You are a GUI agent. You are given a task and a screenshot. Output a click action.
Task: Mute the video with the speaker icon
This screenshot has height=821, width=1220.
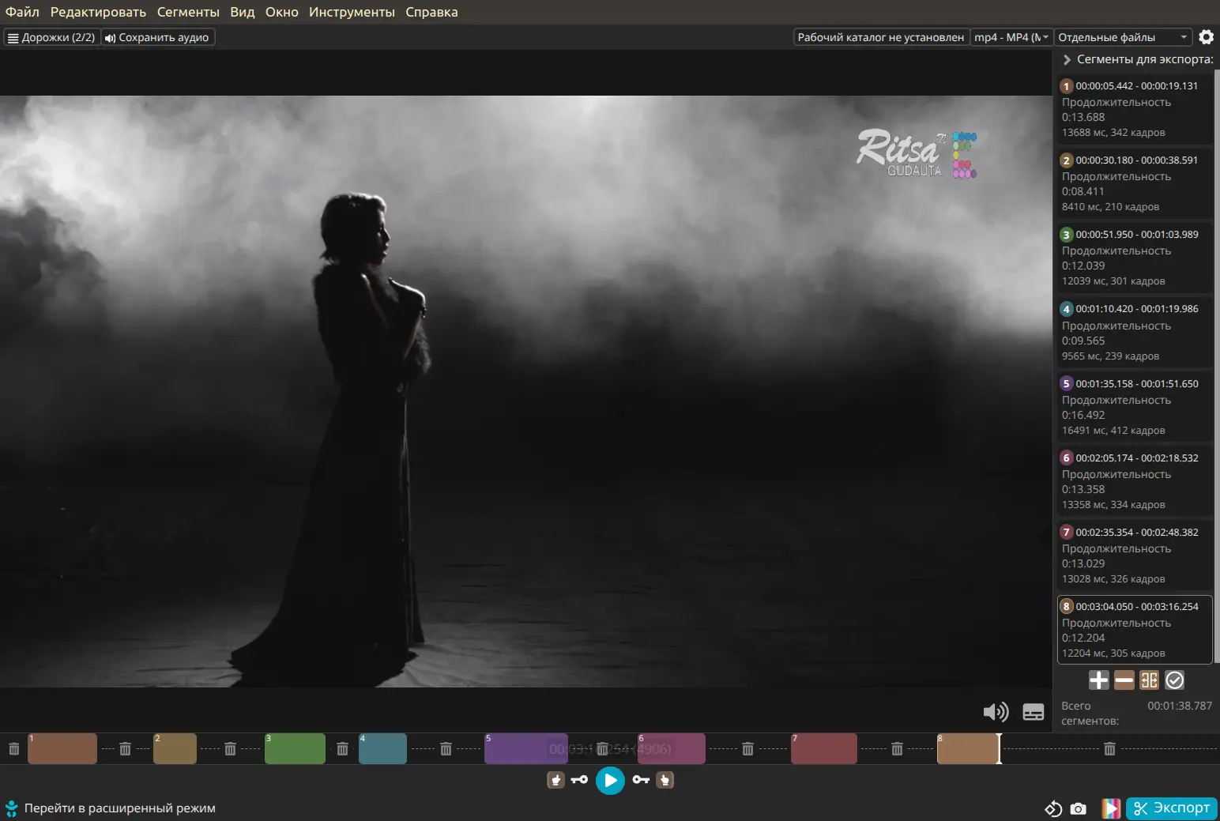(x=995, y=712)
